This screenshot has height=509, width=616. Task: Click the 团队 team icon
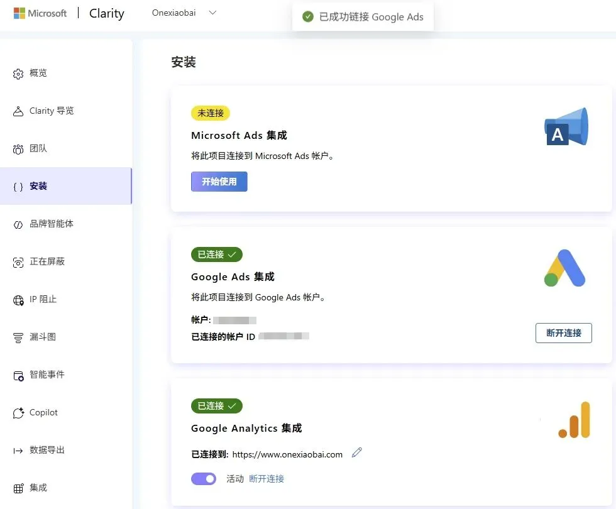[18, 149]
